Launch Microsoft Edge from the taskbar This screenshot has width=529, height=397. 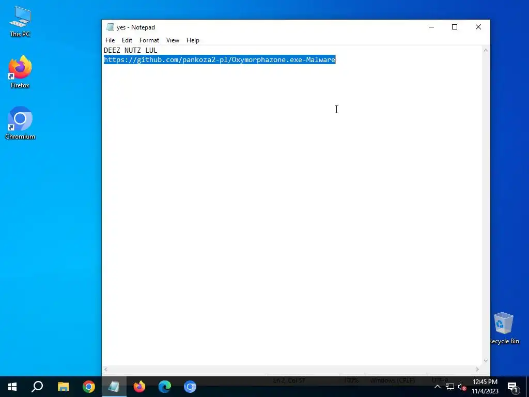tap(165, 387)
